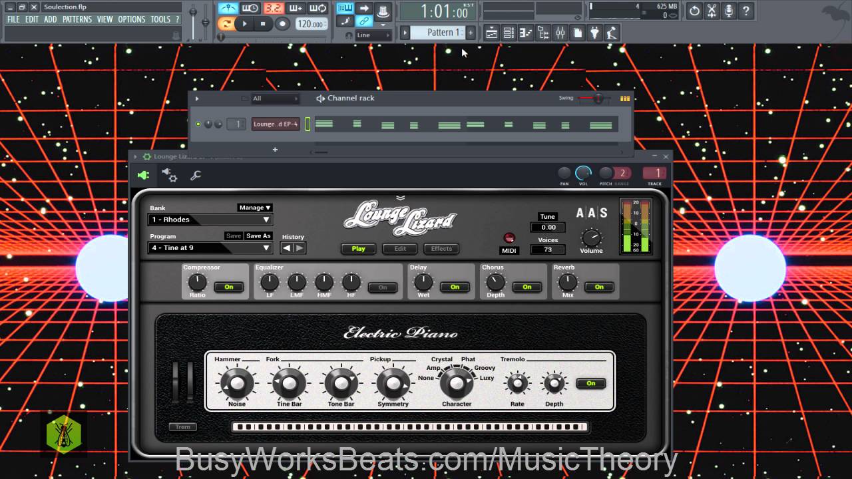Click the green plug editor icon

coord(143,176)
